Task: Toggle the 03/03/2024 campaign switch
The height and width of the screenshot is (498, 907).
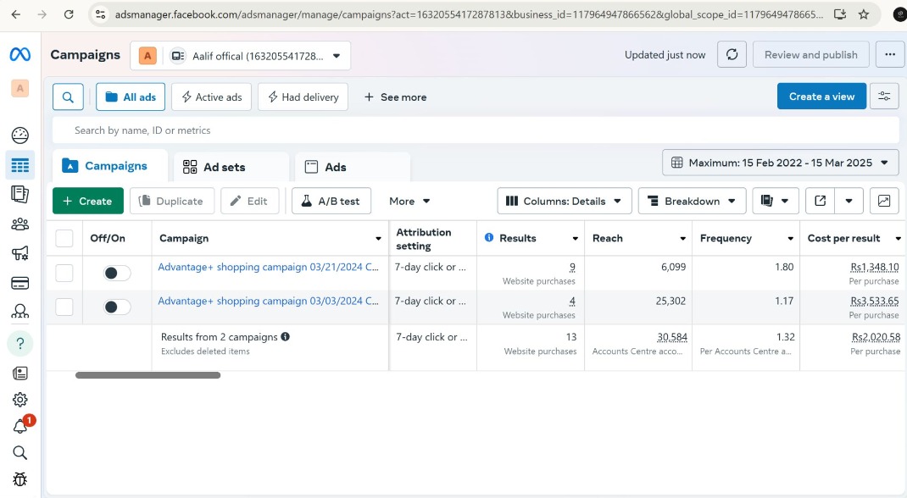Action: [x=117, y=307]
